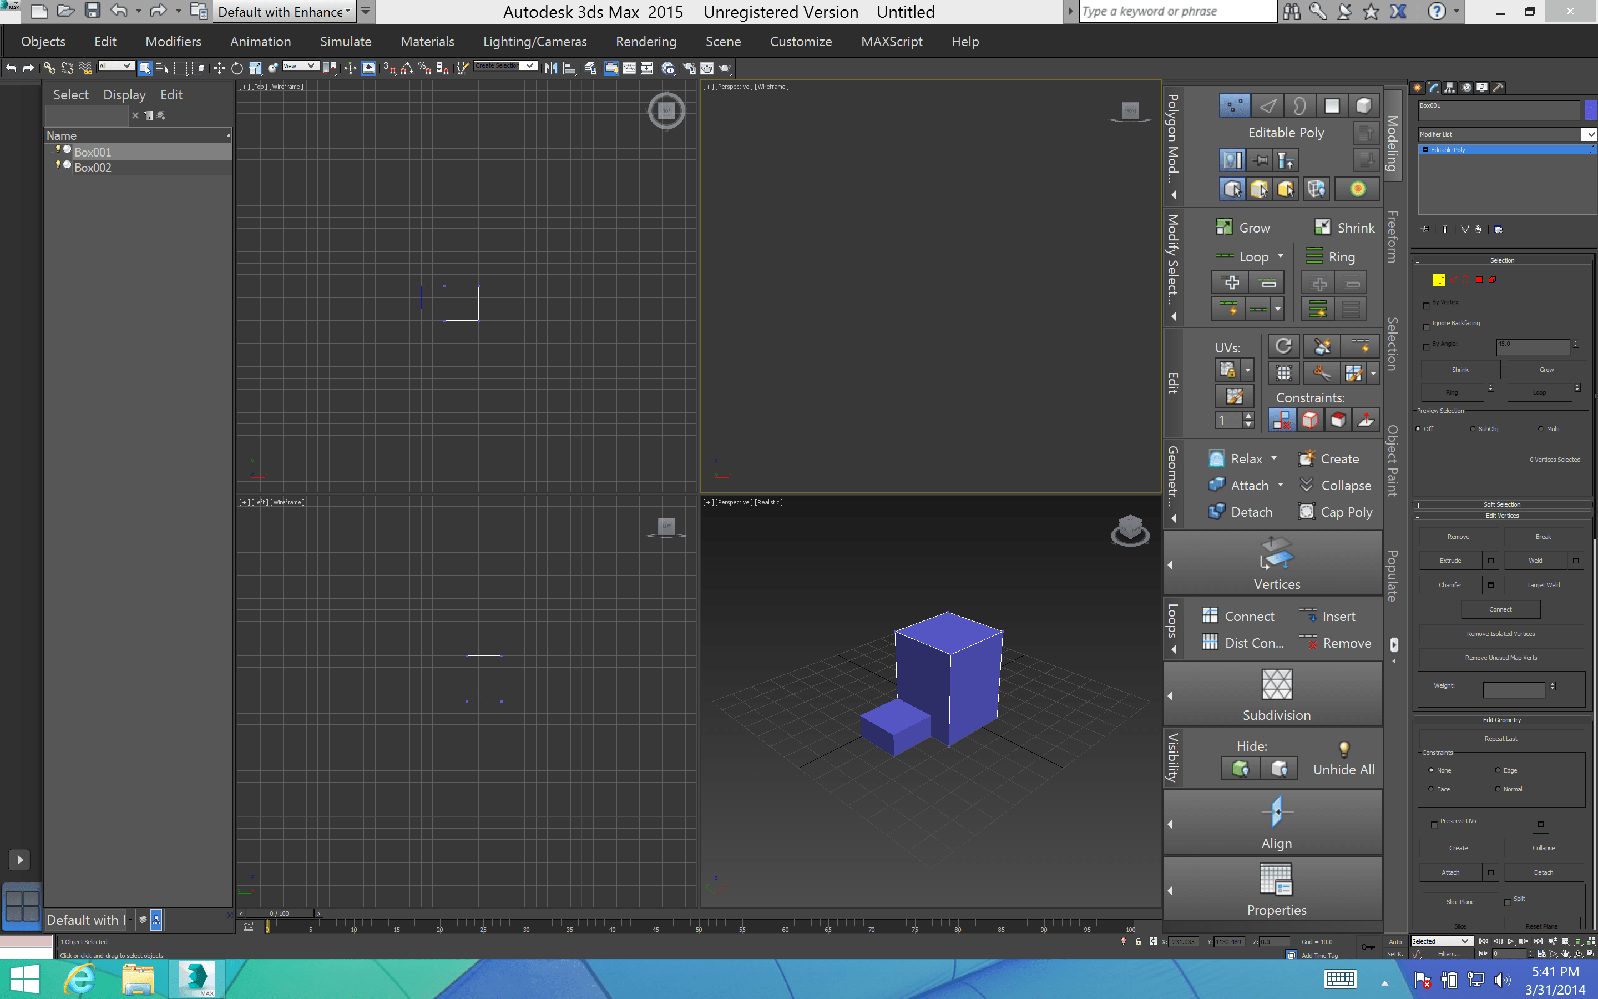Screen dimensions: 1598x999
Task: Click the Render Production teapot icon
Action: pyautogui.click(x=725, y=68)
